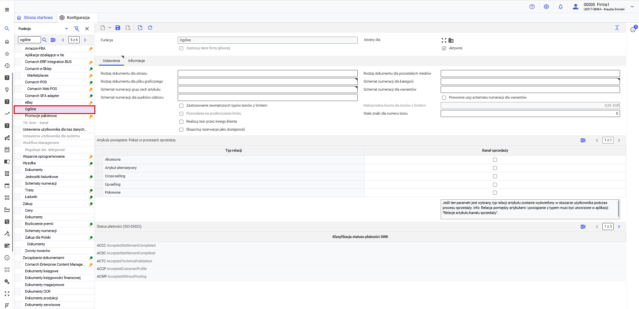Export the 'Status płatności' table to Excel

point(583,227)
